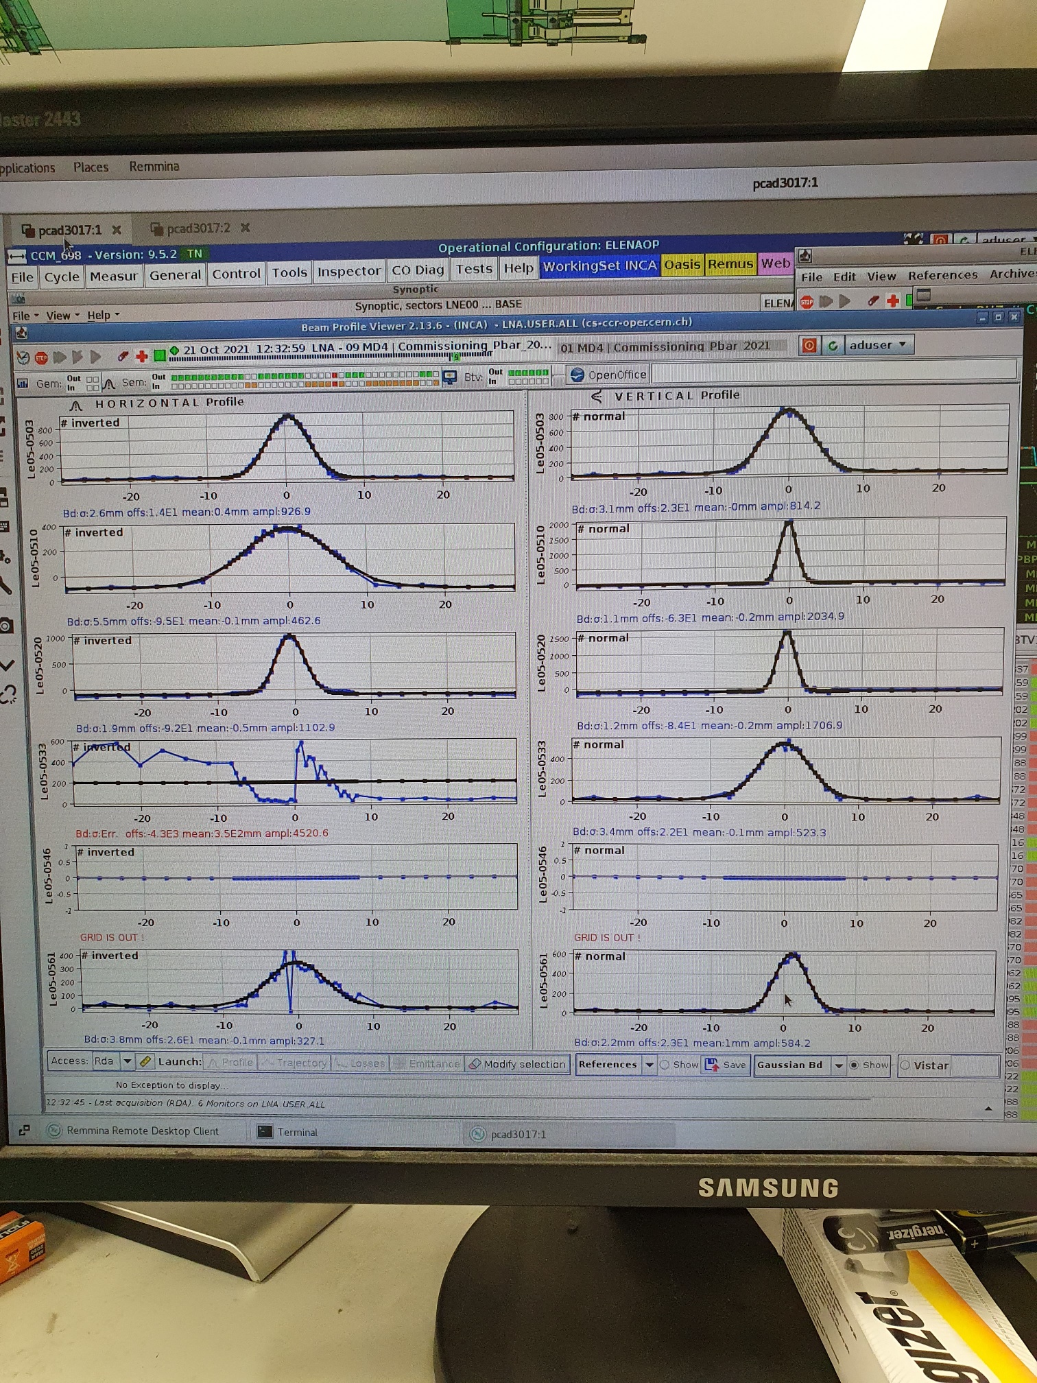The image size is (1037, 1383).
Task: Click the Sem profile curve icon
Action: click(108, 383)
